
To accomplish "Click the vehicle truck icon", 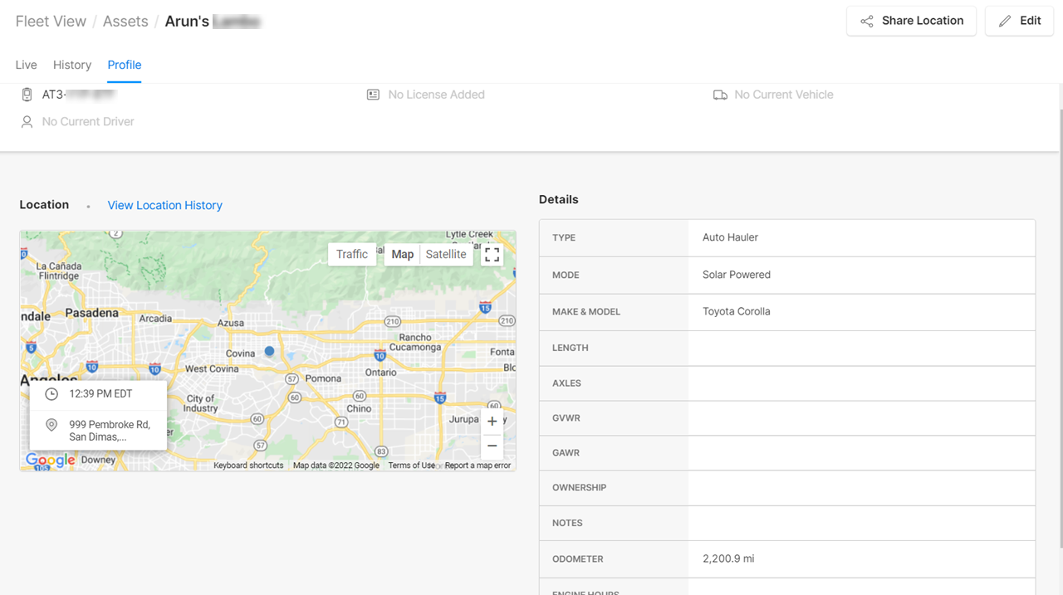I will click(720, 95).
